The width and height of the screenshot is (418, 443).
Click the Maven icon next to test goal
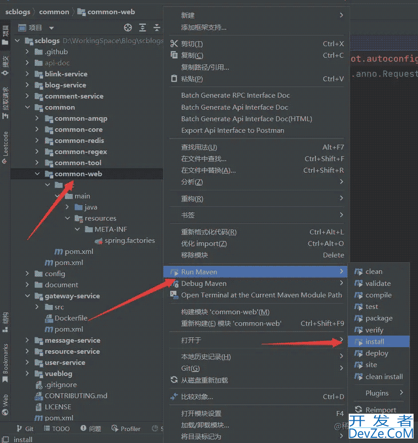point(358,307)
